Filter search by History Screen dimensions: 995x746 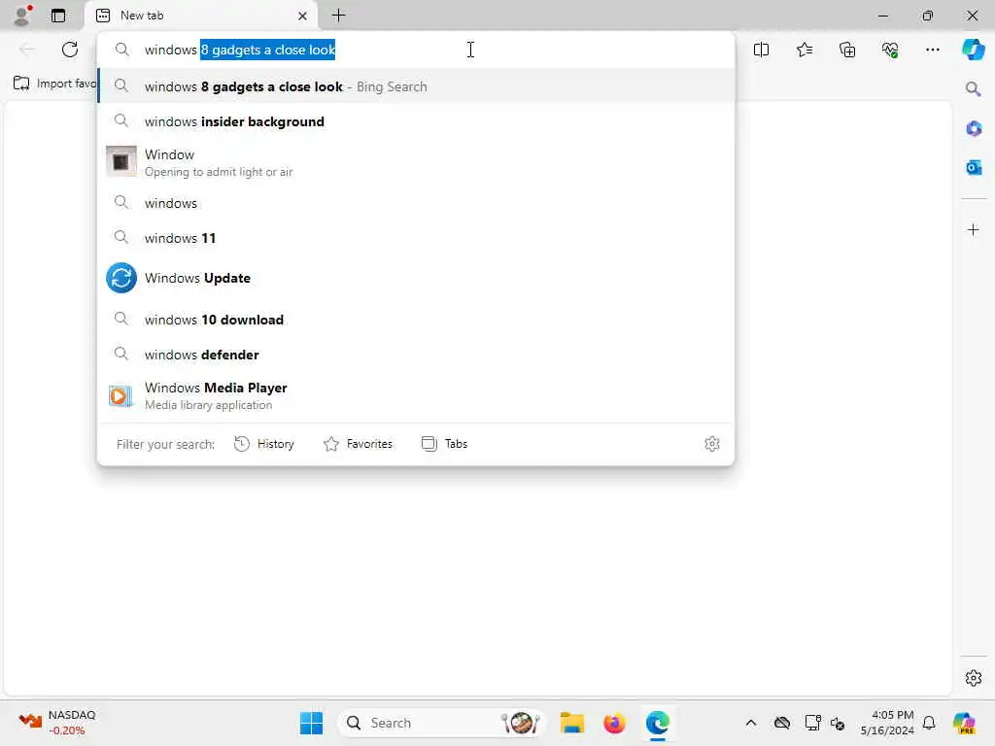pyautogui.click(x=264, y=444)
